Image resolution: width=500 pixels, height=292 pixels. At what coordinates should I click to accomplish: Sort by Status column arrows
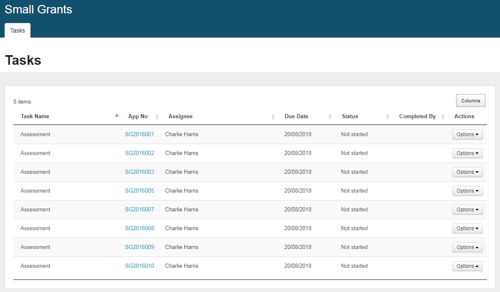(x=388, y=117)
